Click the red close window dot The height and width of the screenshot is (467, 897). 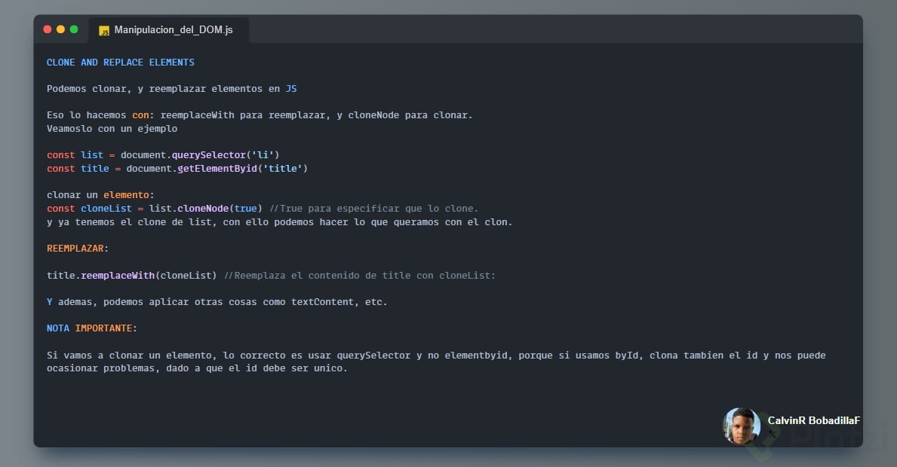click(x=48, y=29)
